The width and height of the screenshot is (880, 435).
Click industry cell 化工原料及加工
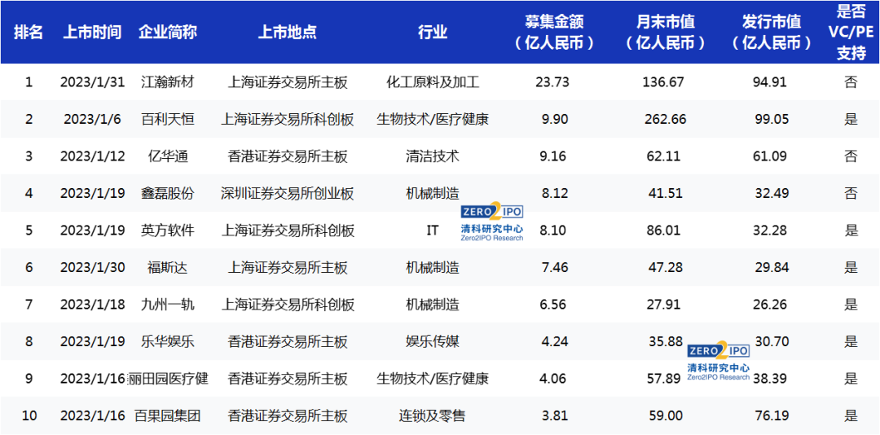pos(433,82)
